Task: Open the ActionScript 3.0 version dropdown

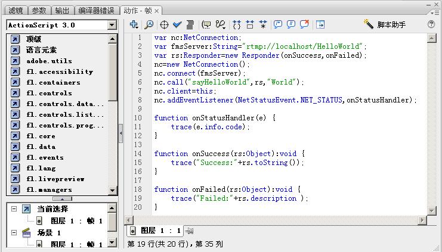Action: click(112, 25)
